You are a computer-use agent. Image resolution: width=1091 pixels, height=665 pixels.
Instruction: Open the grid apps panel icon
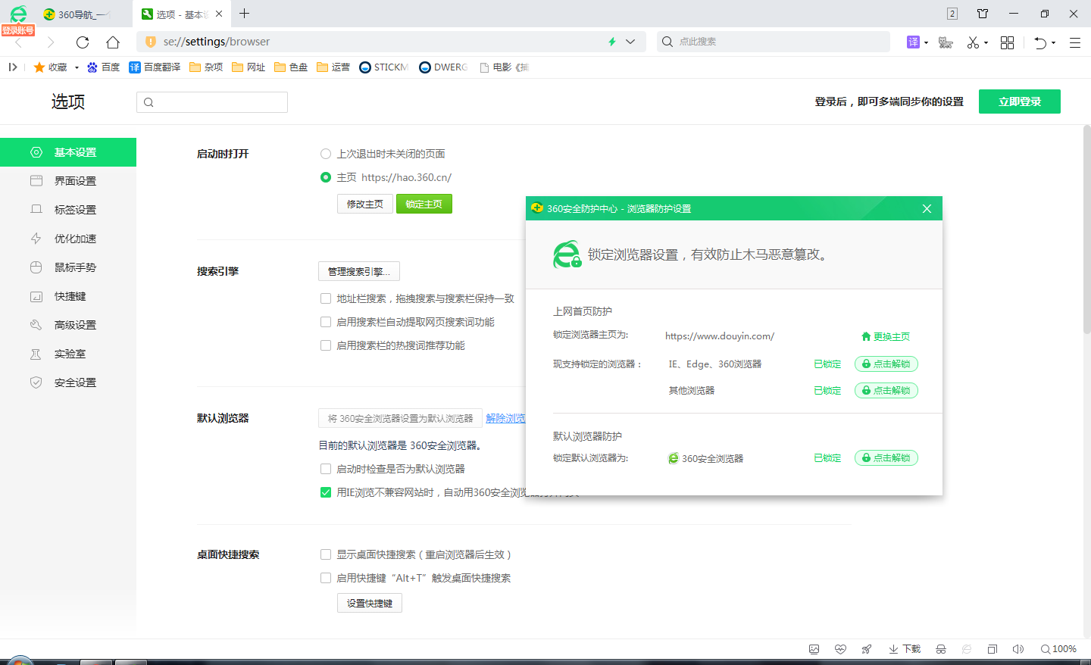(x=1007, y=42)
